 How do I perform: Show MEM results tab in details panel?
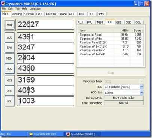(100, 22)
